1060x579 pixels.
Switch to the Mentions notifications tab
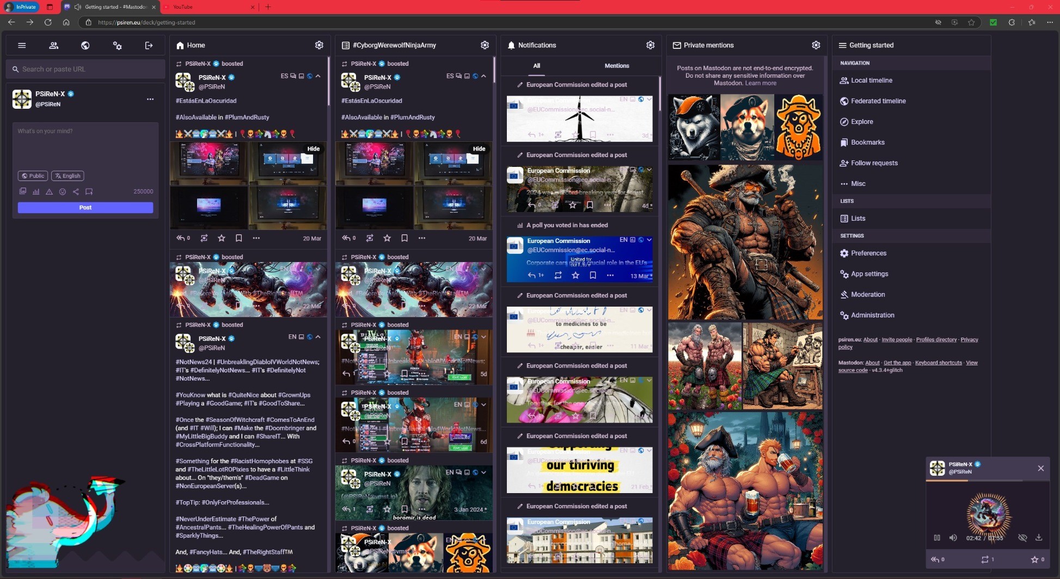click(x=617, y=66)
